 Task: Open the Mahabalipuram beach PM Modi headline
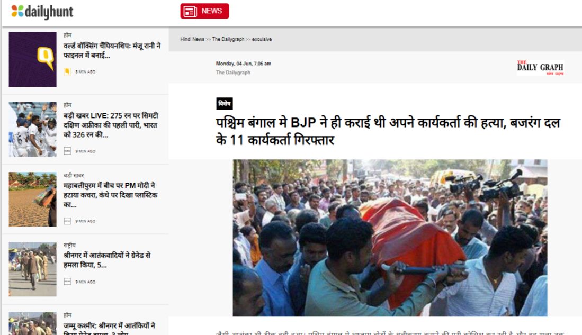(x=110, y=195)
